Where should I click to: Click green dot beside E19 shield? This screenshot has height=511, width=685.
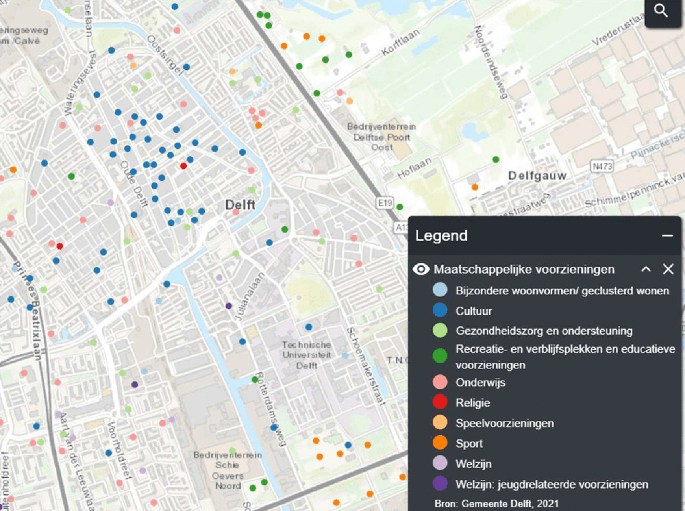point(400,207)
